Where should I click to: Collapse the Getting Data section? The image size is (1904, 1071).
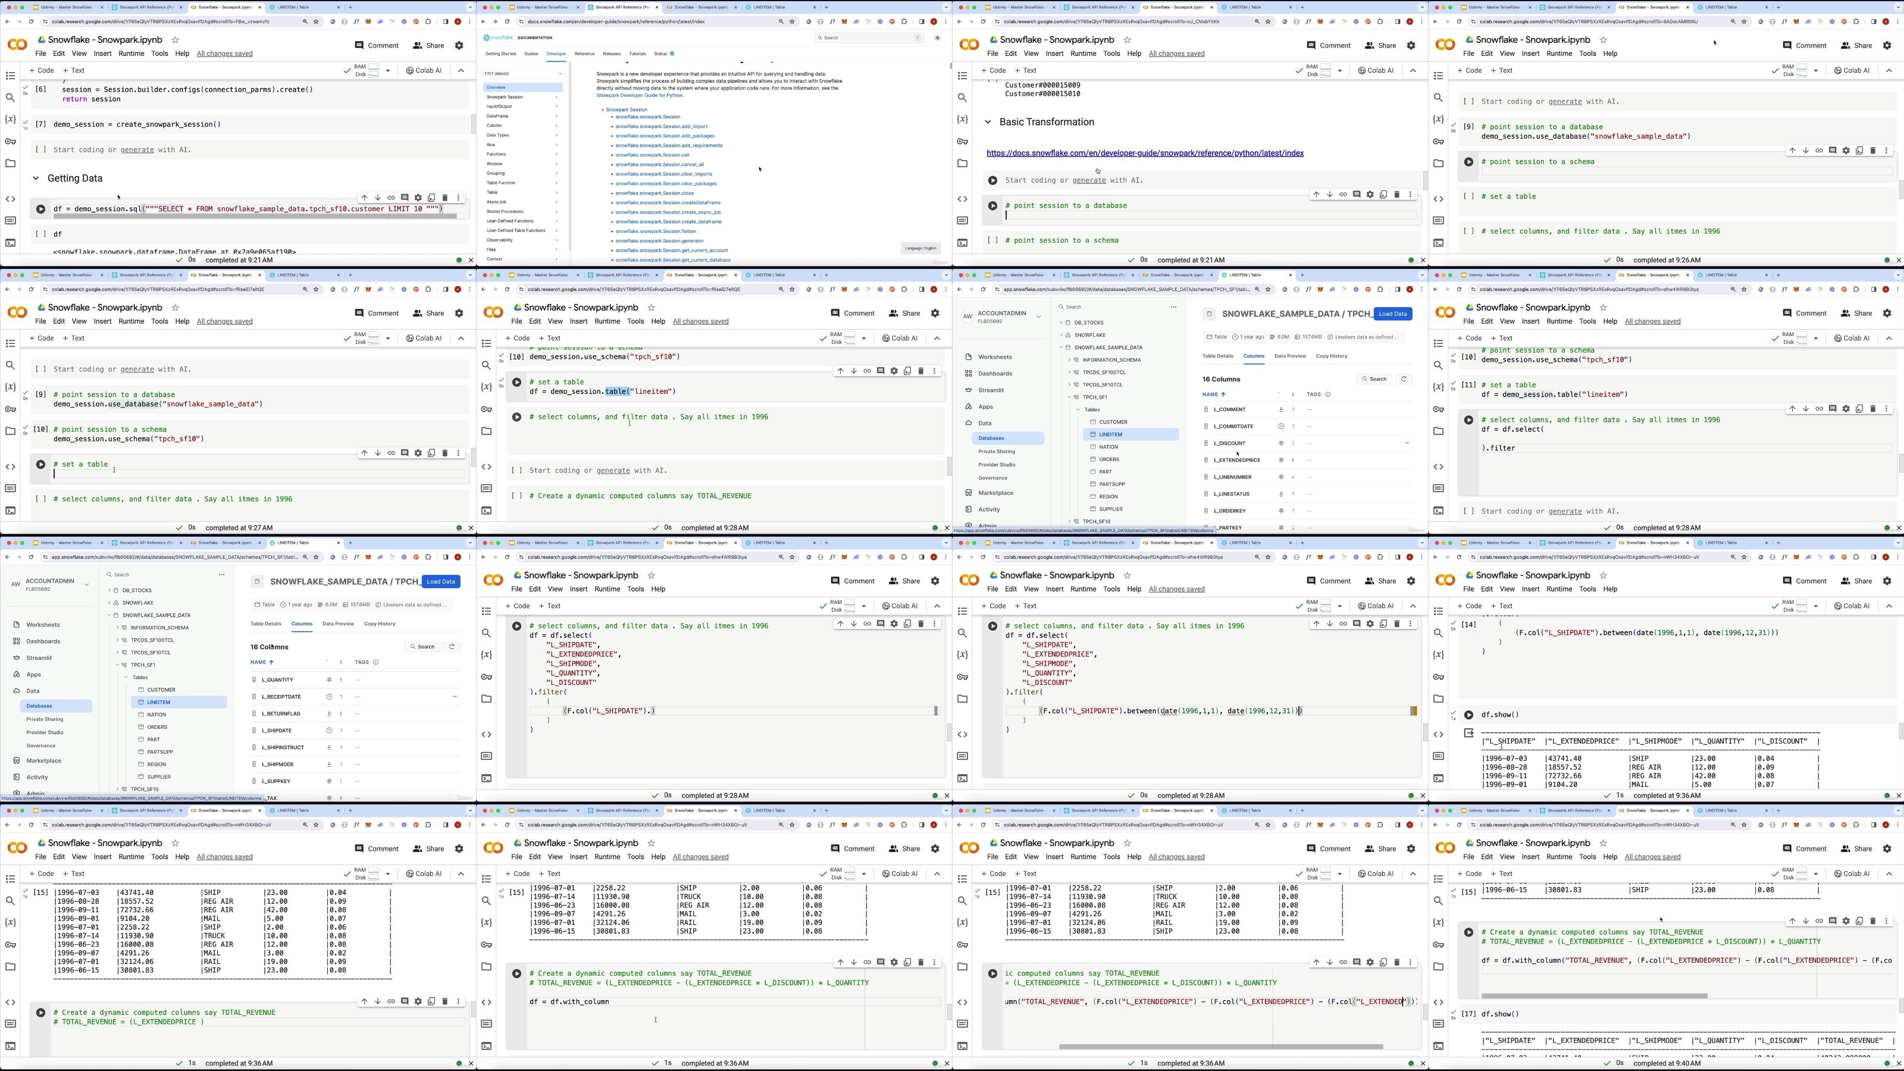coord(36,178)
